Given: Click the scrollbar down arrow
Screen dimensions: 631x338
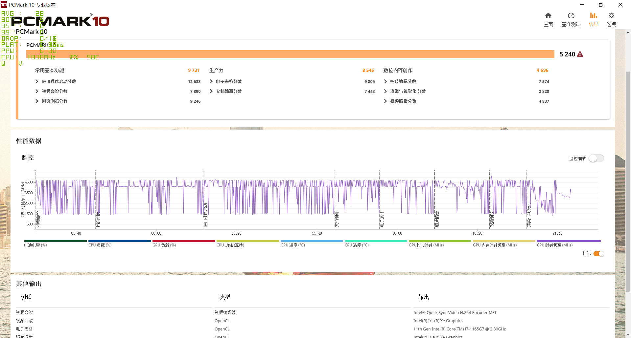Looking at the screenshot, I should click(x=628, y=335).
